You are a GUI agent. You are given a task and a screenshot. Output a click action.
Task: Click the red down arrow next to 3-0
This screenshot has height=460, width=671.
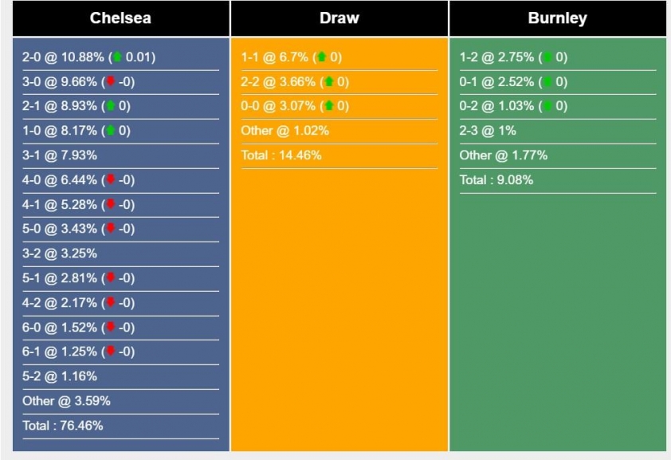(111, 82)
